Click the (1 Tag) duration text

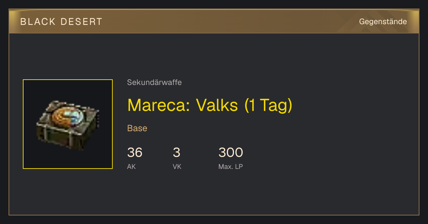point(269,105)
